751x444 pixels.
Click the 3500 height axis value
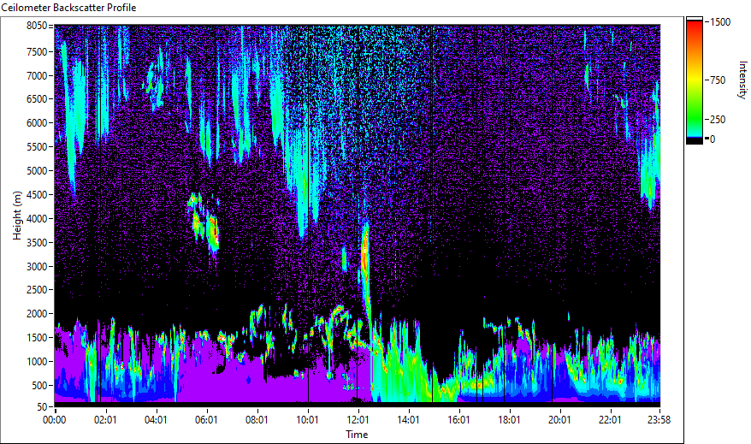click(37, 243)
